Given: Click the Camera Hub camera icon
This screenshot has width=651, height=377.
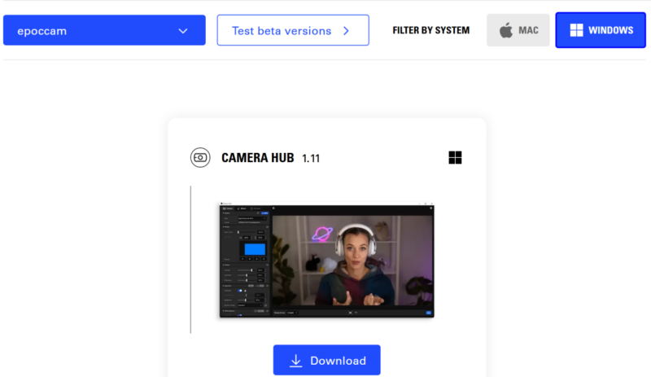Looking at the screenshot, I should [200, 158].
